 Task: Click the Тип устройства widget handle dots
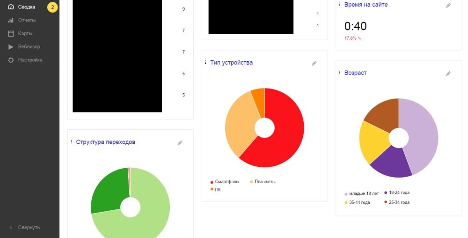205,62
